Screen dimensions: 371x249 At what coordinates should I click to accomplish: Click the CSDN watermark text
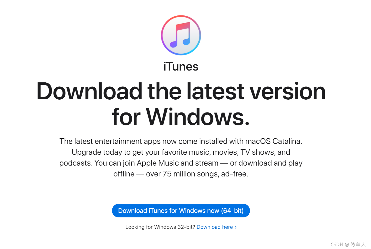point(349,244)
